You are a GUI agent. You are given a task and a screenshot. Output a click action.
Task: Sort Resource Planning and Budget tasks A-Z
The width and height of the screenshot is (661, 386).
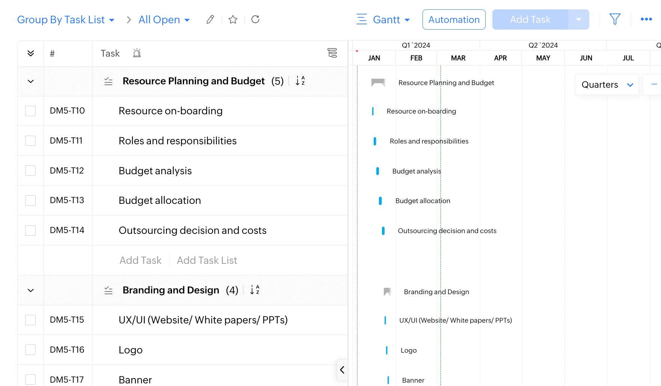[x=300, y=81]
